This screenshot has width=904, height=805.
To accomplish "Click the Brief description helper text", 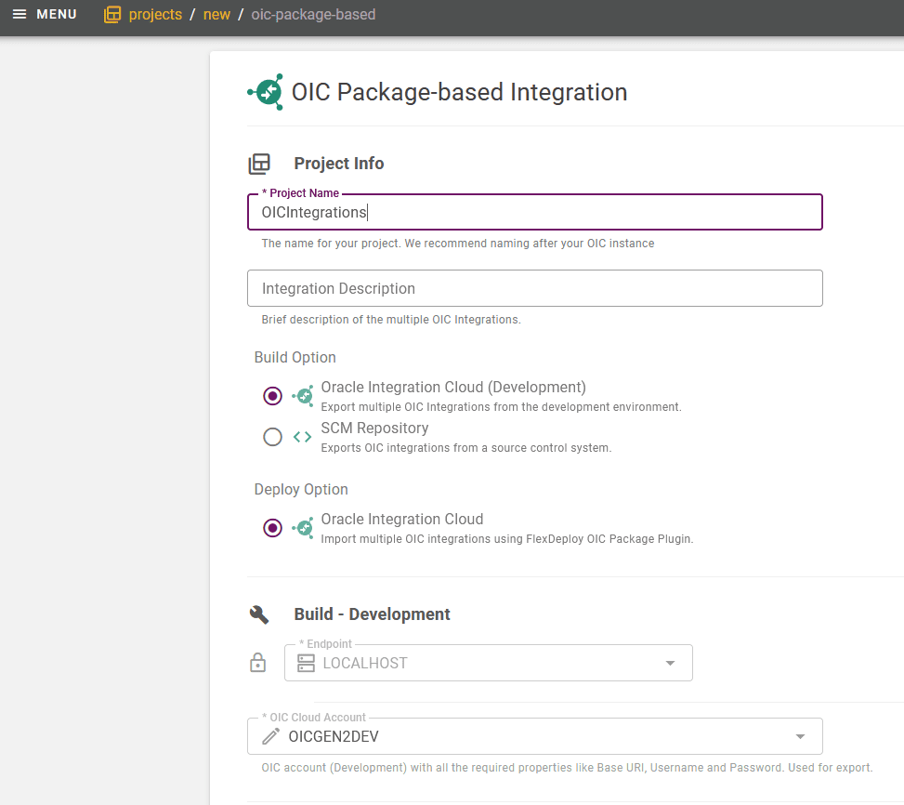I will 391,320.
